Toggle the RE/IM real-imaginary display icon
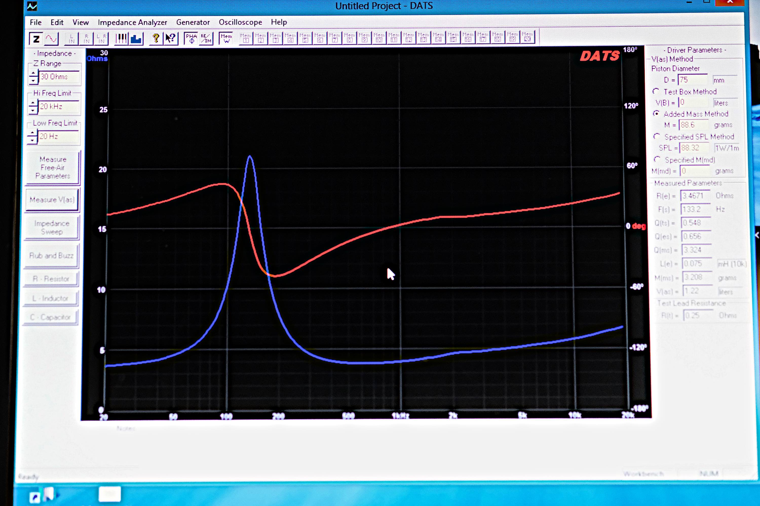Viewport: 760px width, 506px height. pos(206,39)
